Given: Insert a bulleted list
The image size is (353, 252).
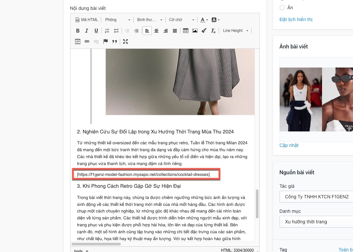Looking at the screenshot, I should (x=116, y=31).
